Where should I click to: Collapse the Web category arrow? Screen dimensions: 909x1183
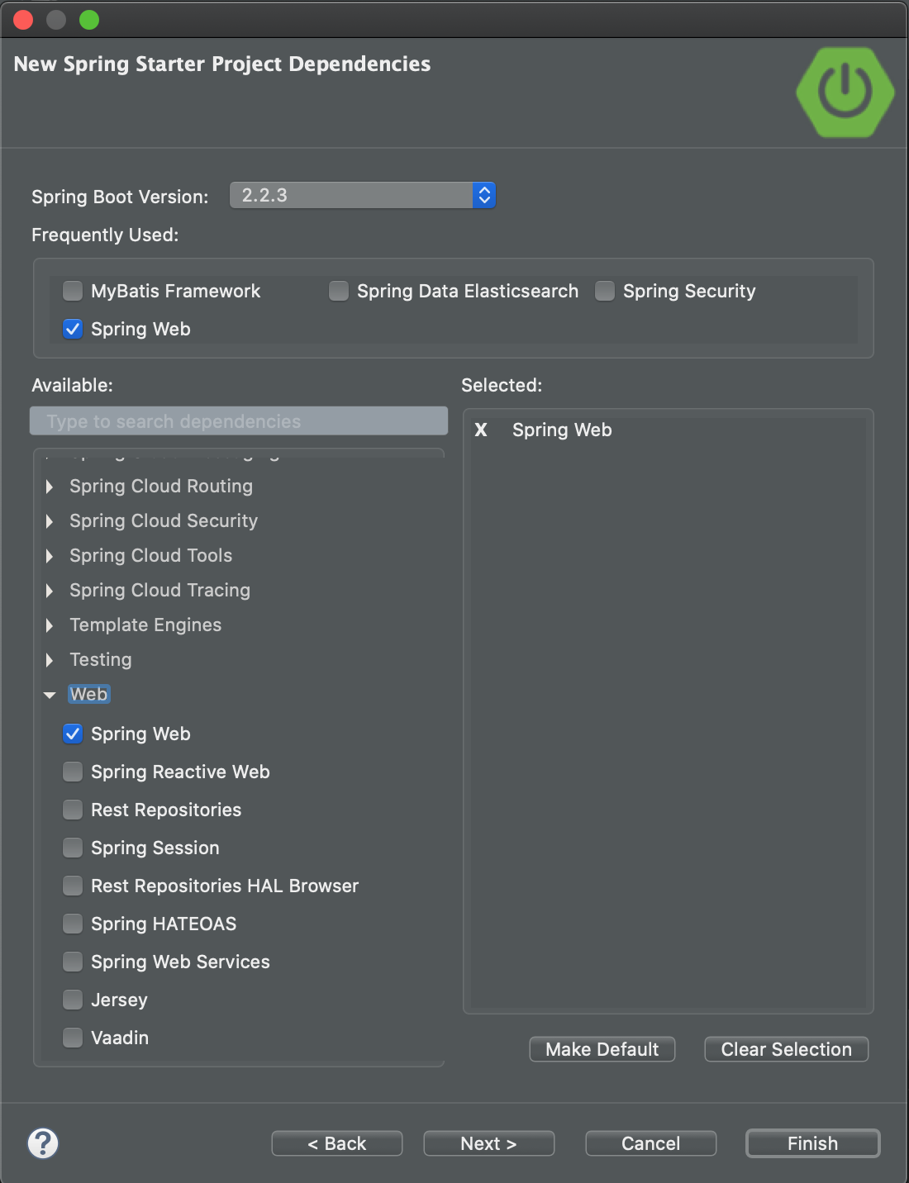point(50,695)
